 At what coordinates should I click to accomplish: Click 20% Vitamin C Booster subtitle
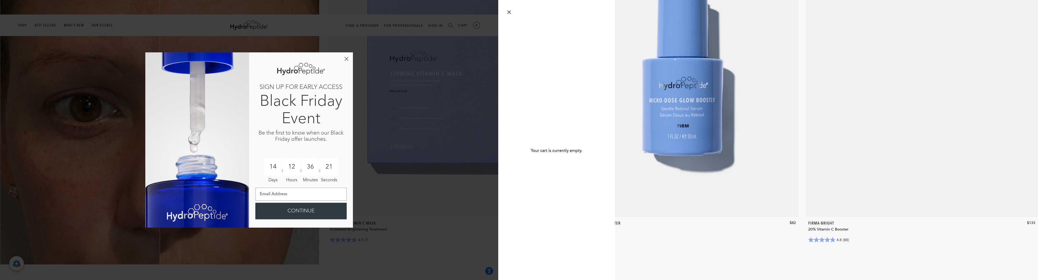click(x=828, y=229)
